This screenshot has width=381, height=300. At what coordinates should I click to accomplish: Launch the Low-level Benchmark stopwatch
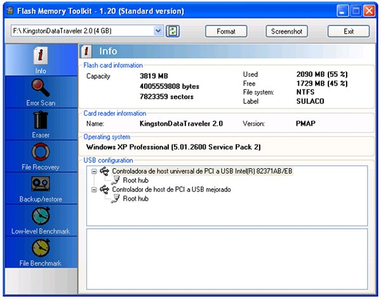41,221
